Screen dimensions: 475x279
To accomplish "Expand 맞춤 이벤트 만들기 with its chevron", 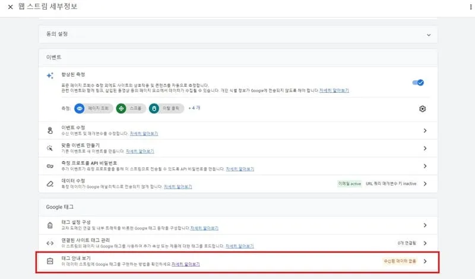I will pos(425,148).
